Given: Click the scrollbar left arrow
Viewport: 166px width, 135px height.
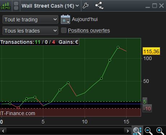Looking at the screenshot, I should pyautogui.click(x=3, y=131).
